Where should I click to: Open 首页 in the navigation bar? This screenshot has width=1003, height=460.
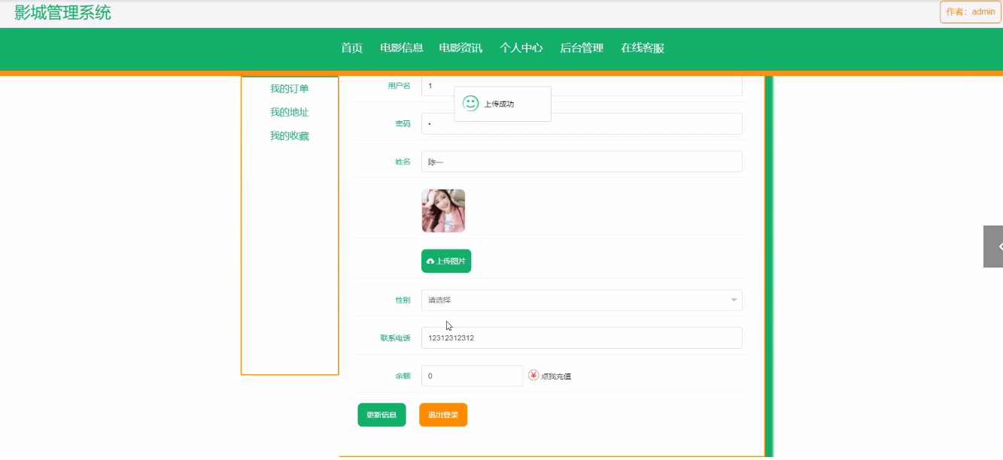(x=351, y=48)
